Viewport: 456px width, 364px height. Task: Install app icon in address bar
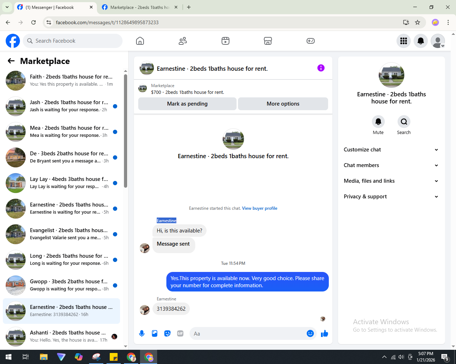[406, 22]
